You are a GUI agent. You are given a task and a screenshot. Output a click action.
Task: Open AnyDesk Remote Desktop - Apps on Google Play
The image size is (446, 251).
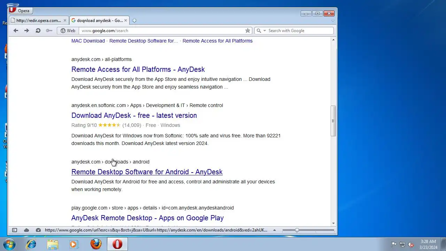pyautogui.click(x=147, y=218)
